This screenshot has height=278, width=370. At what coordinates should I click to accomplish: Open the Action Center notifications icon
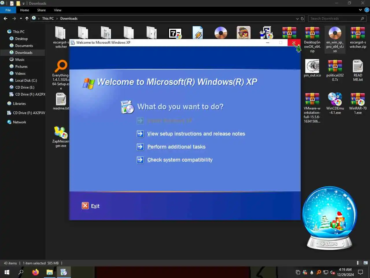click(x=360, y=272)
